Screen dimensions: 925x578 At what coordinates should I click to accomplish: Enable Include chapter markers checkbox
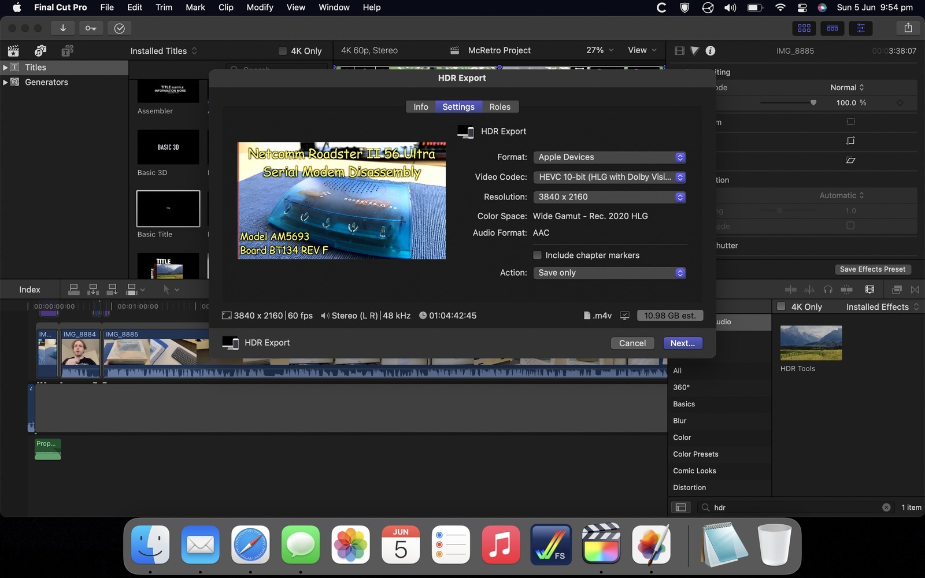click(x=537, y=255)
